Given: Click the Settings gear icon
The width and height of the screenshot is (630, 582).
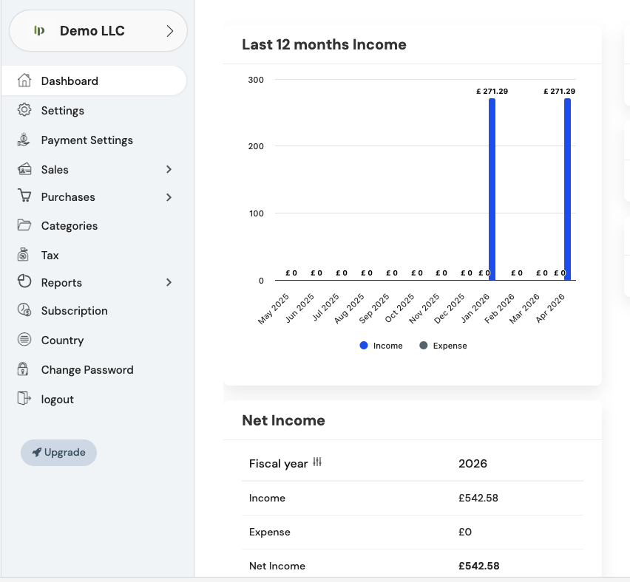Looking at the screenshot, I should [24, 110].
